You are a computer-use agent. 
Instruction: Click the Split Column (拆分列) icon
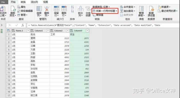coord(80,9)
